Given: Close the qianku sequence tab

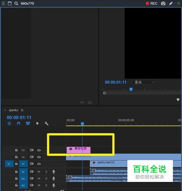Looking at the screenshot, I should tap(5, 110).
